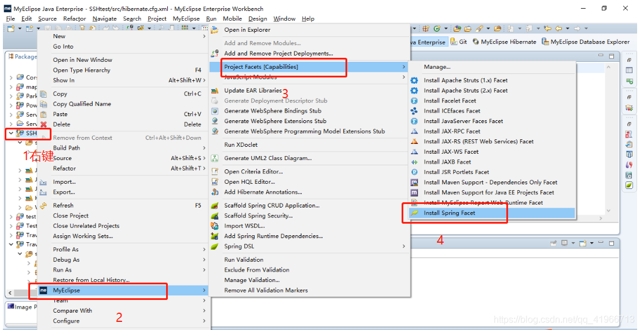Select Project Facets [Capabilities] submenu

pyautogui.click(x=308, y=66)
